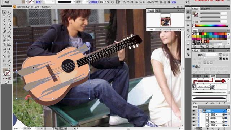Open the stroke color dropdown in control bar
Viewport: 231px width, 130px height.
33,2
